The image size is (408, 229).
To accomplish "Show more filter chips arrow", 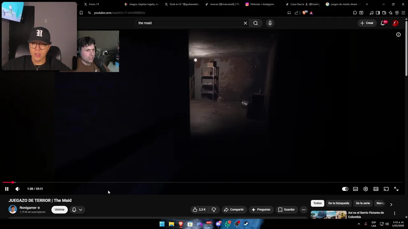I will click(391, 205).
